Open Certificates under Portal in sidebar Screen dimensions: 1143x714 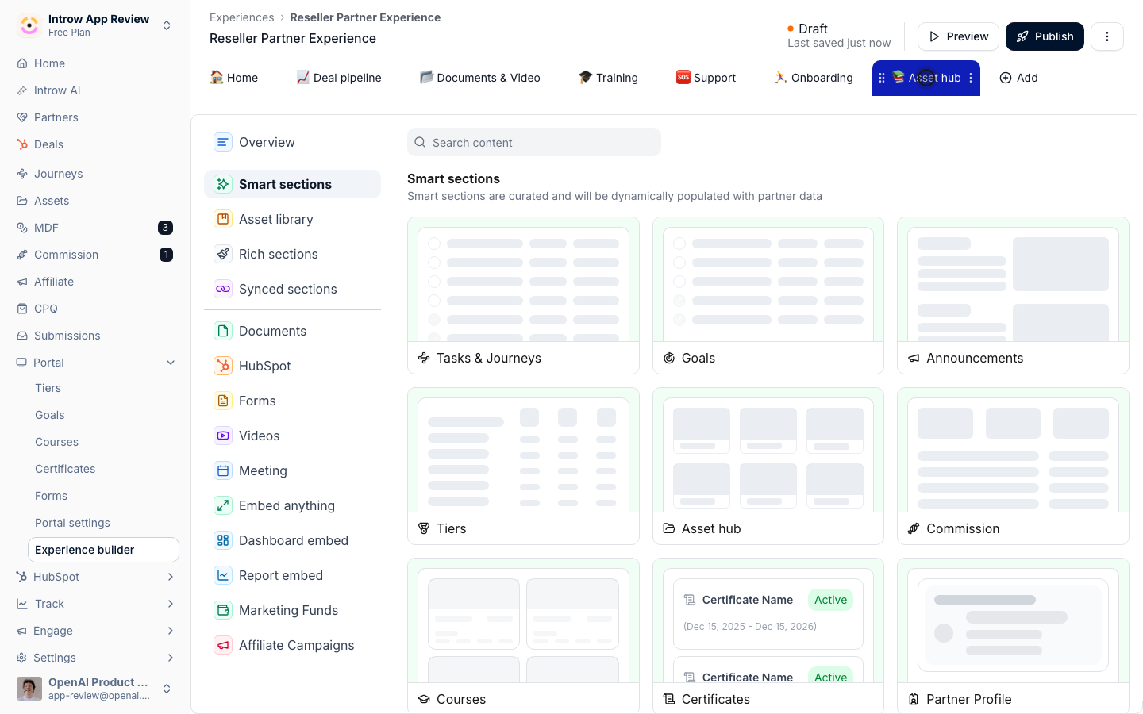coord(65,469)
